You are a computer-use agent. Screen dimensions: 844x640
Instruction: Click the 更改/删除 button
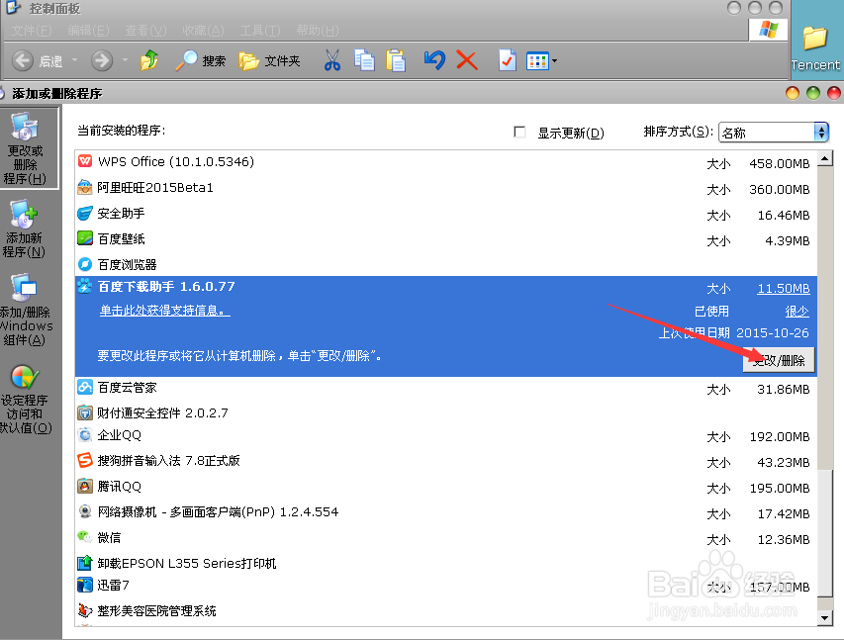tap(779, 360)
